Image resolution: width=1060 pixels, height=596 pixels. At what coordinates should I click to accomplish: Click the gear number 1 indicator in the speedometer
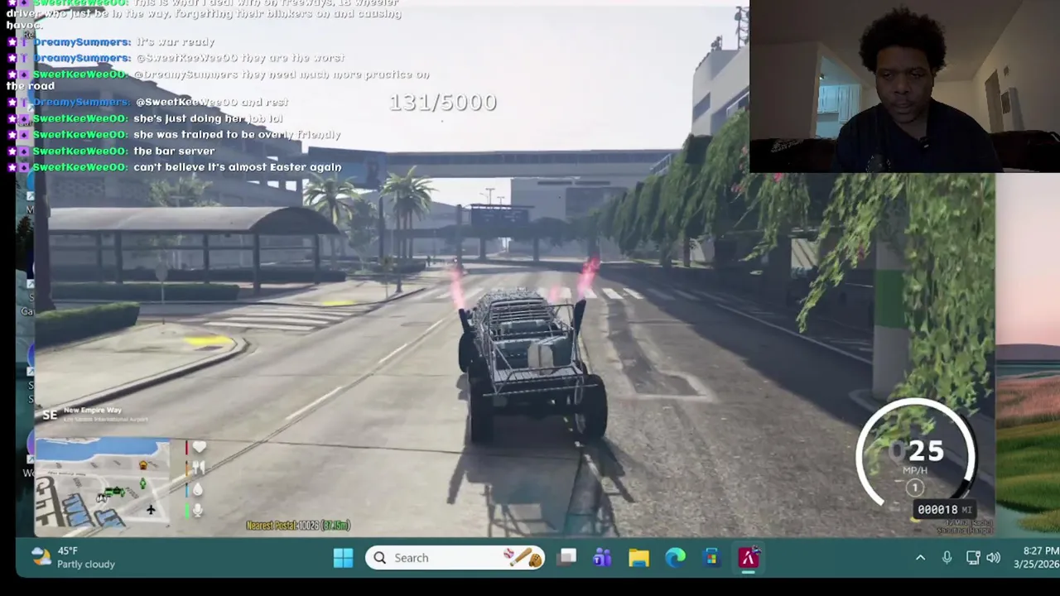tap(914, 488)
